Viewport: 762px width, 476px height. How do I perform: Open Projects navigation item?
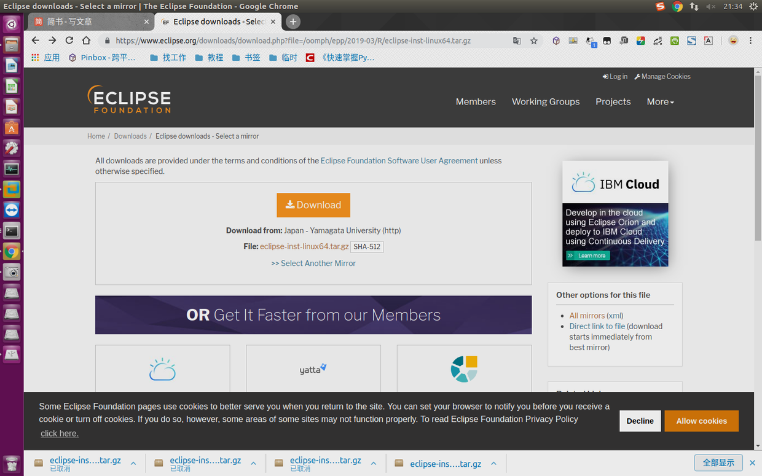coord(613,102)
